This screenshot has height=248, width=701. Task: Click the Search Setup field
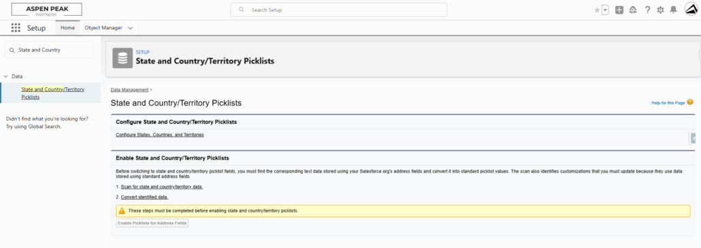(x=338, y=10)
